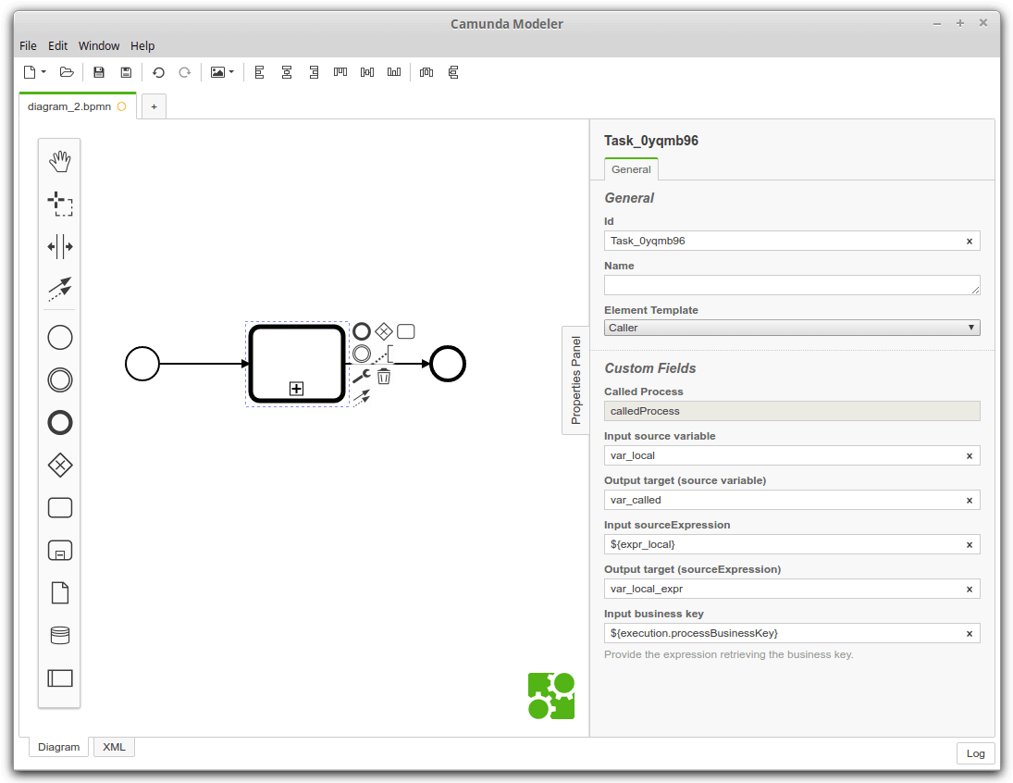
Task: Switch to the Diagram view tab
Action: click(59, 747)
